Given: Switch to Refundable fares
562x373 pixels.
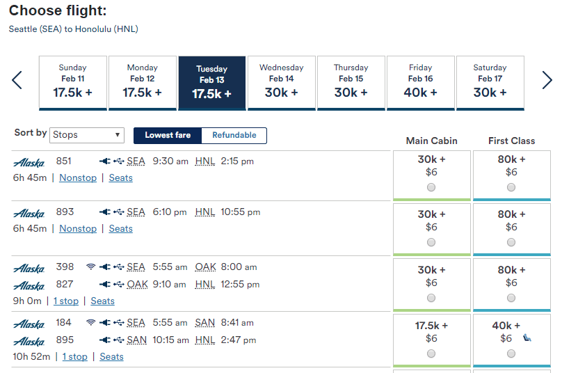Looking at the screenshot, I should (x=234, y=136).
